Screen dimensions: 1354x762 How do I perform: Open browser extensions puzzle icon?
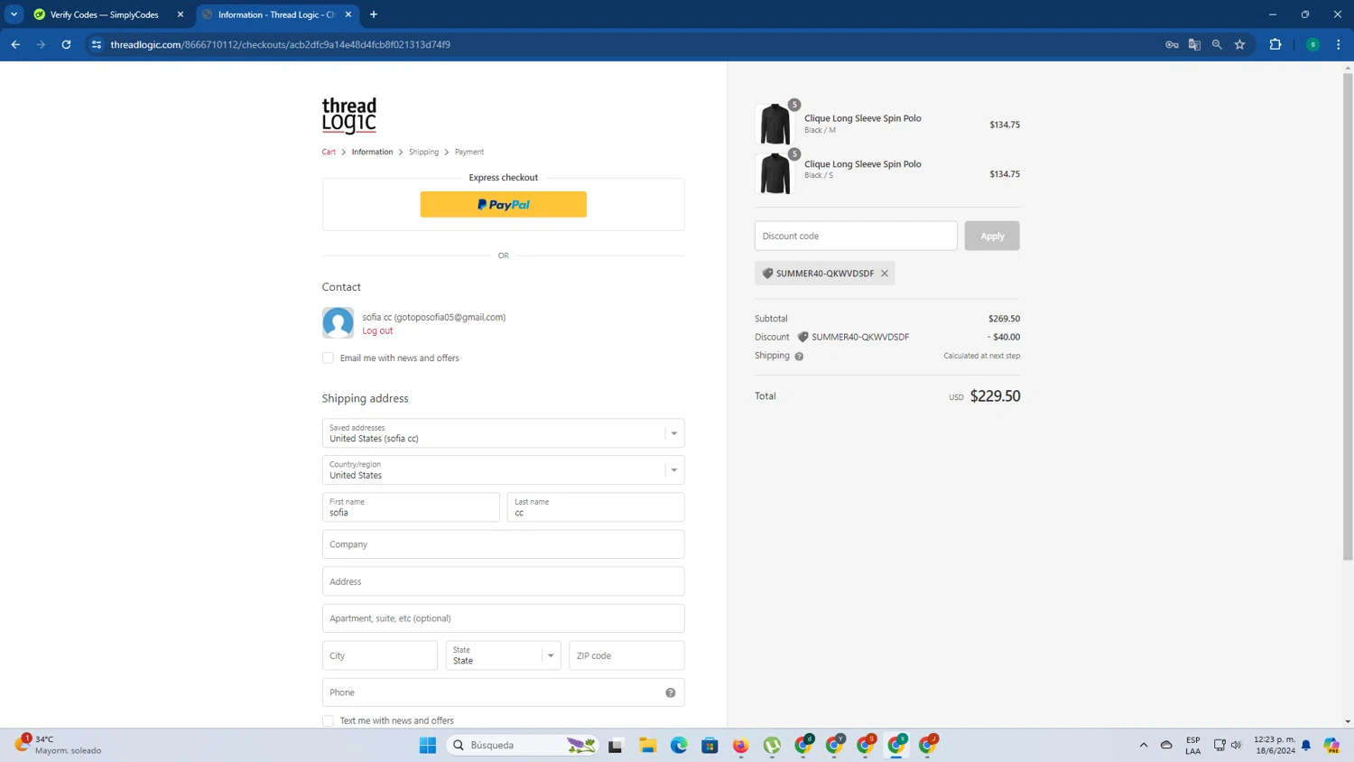point(1275,44)
